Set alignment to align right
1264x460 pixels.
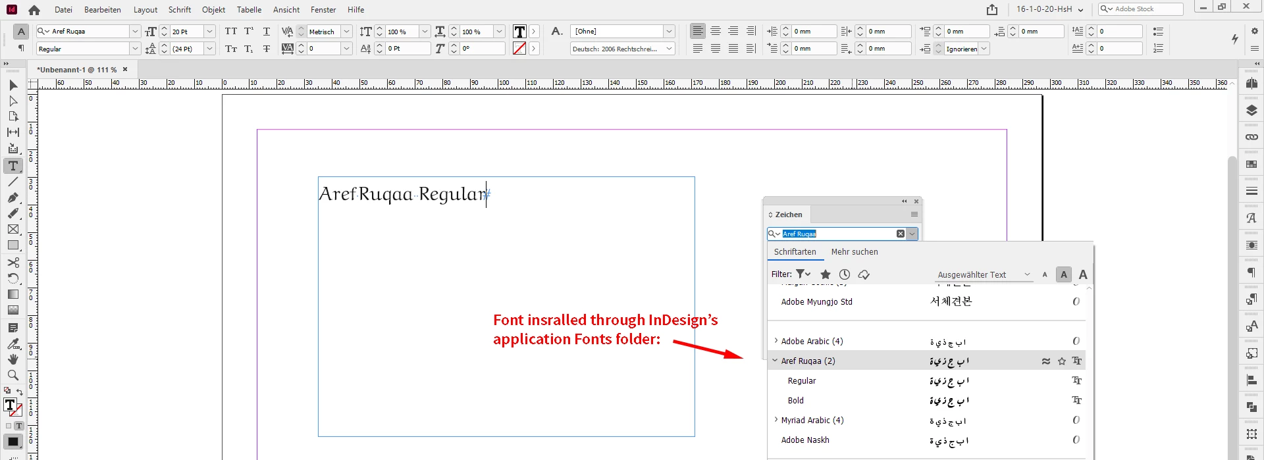tap(733, 31)
